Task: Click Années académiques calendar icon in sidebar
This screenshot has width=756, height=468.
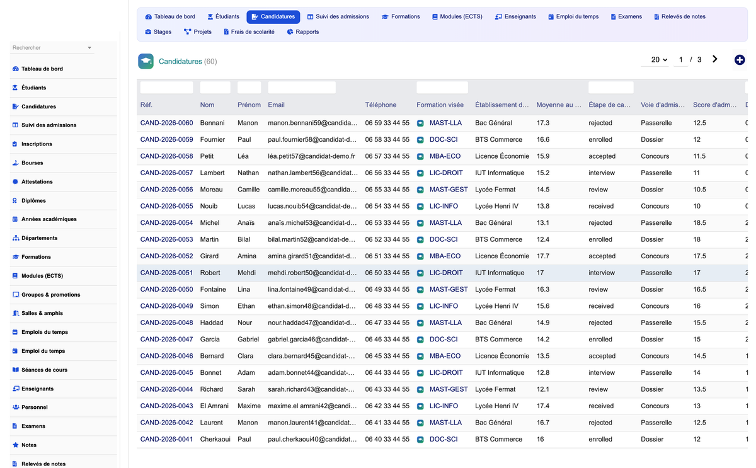Action: (16, 219)
